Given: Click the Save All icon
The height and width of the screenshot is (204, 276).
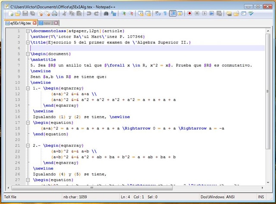Looking at the screenshot, I should click(33, 13).
